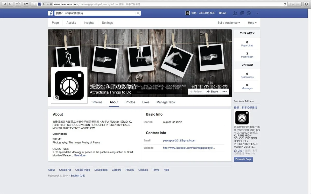Open friend requests icon in blue bar
This screenshot has height=194, width=311.
tap(235, 13)
